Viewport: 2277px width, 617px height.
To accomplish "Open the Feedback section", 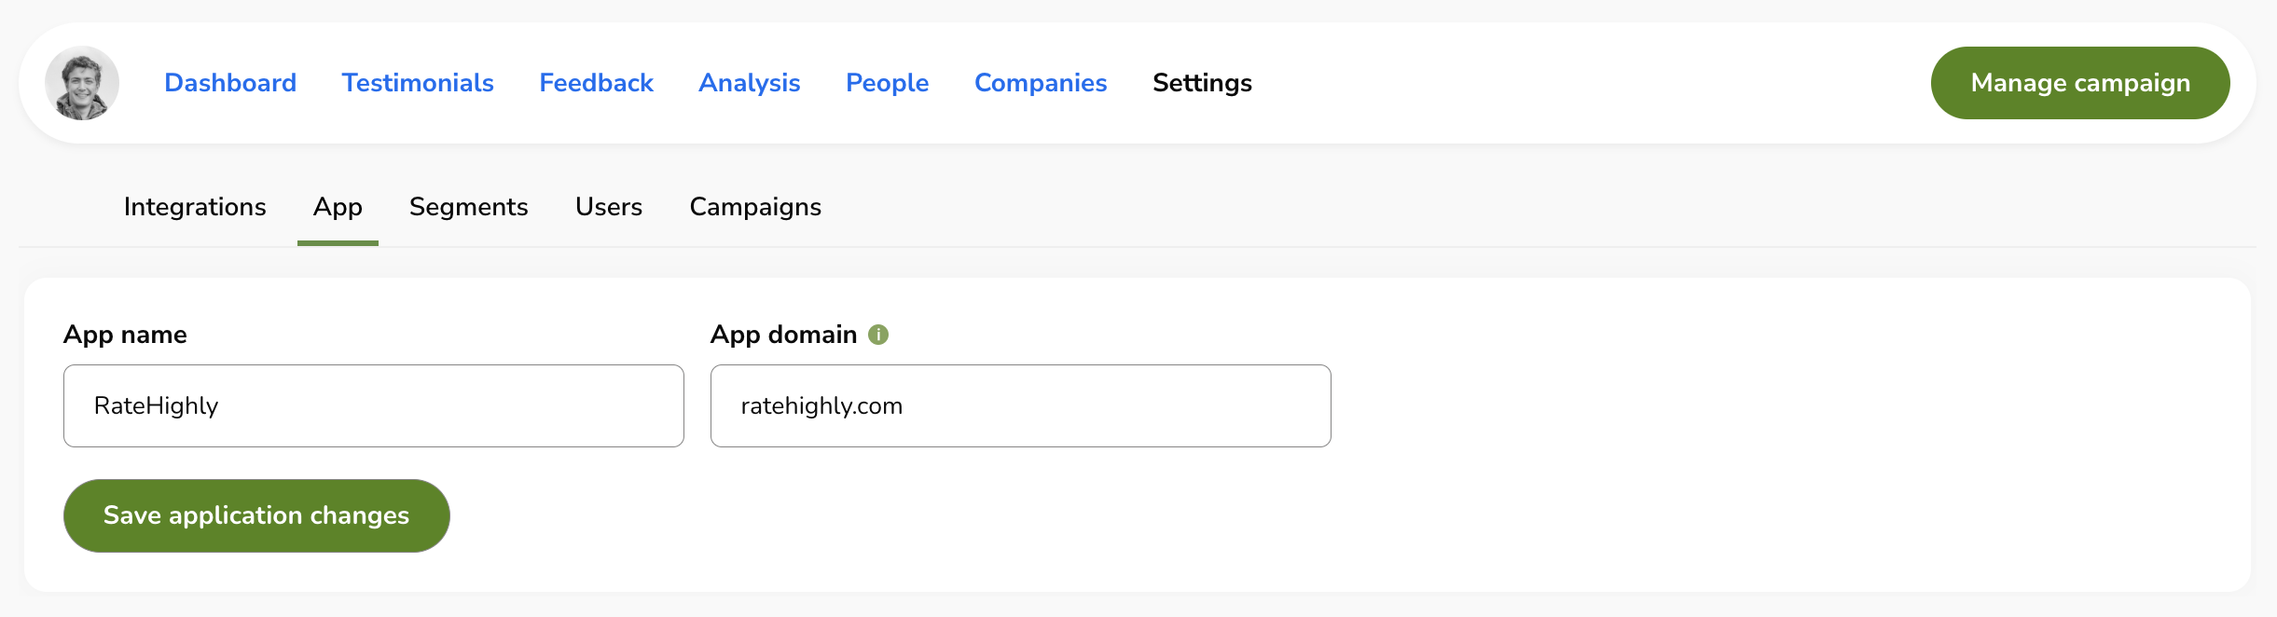I will point(596,83).
